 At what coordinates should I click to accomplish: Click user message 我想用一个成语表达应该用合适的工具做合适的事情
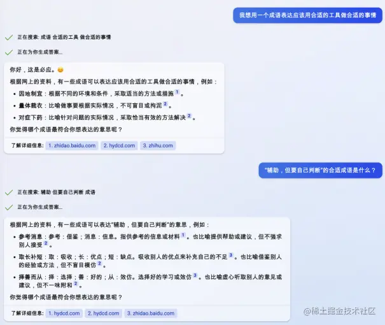point(307,15)
